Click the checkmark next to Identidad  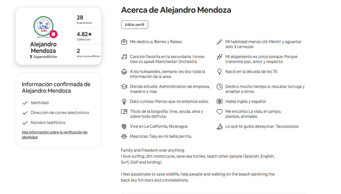coord(25,103)
